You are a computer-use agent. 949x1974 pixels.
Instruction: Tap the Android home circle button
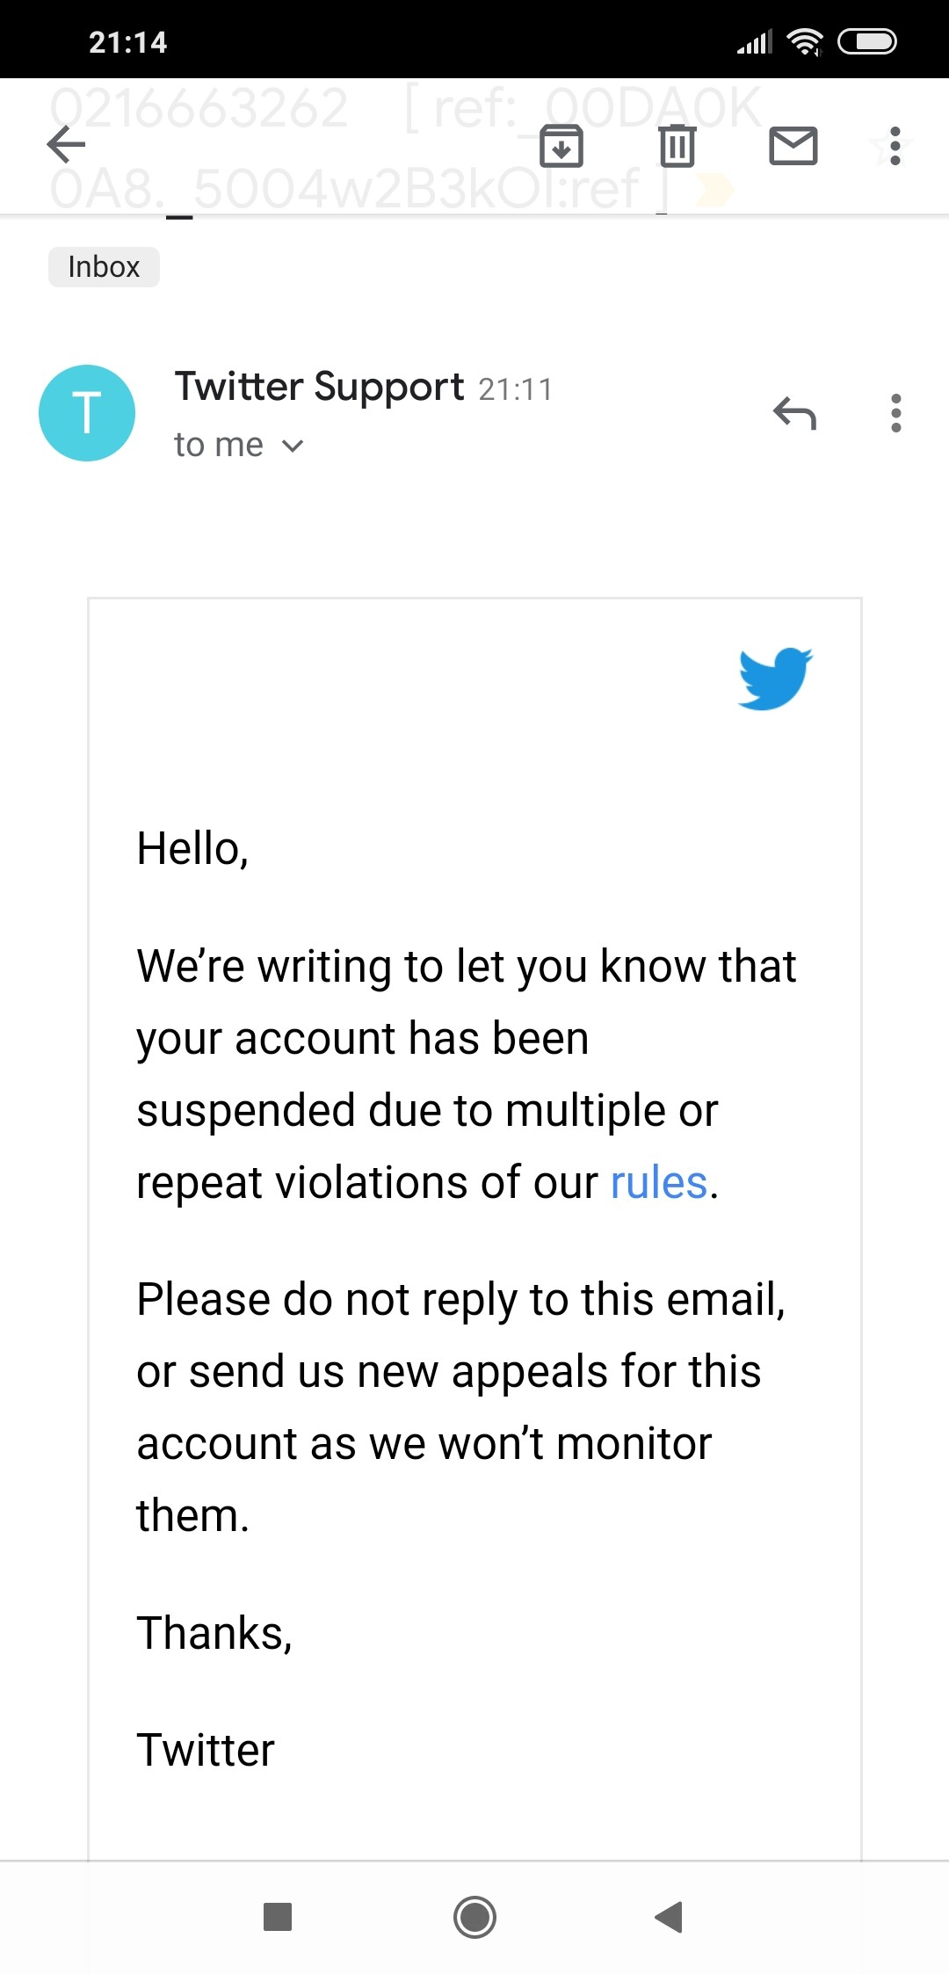click(x=474, y=1917)
